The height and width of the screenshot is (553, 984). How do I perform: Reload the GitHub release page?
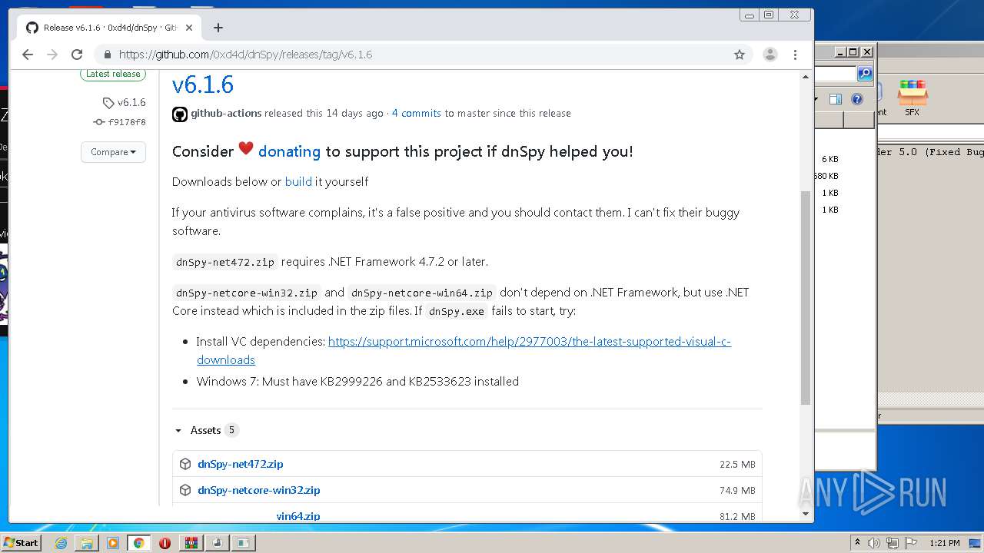pyautogui.click(x=77, y=55)
